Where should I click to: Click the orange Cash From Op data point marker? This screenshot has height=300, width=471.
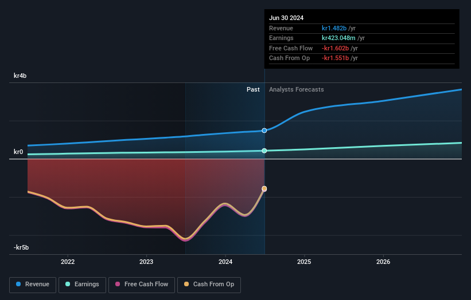pyautogui.click(x=264, y=188)
